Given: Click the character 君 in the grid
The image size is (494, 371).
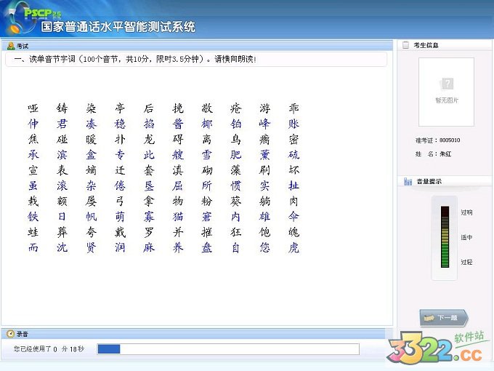Looking at the screenshot, I should 62,124.
